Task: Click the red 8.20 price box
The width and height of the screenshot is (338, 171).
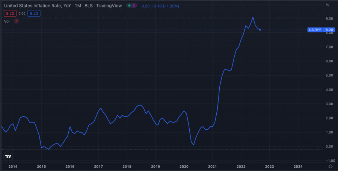Action: pyautogui.click(x=9, y=14)
